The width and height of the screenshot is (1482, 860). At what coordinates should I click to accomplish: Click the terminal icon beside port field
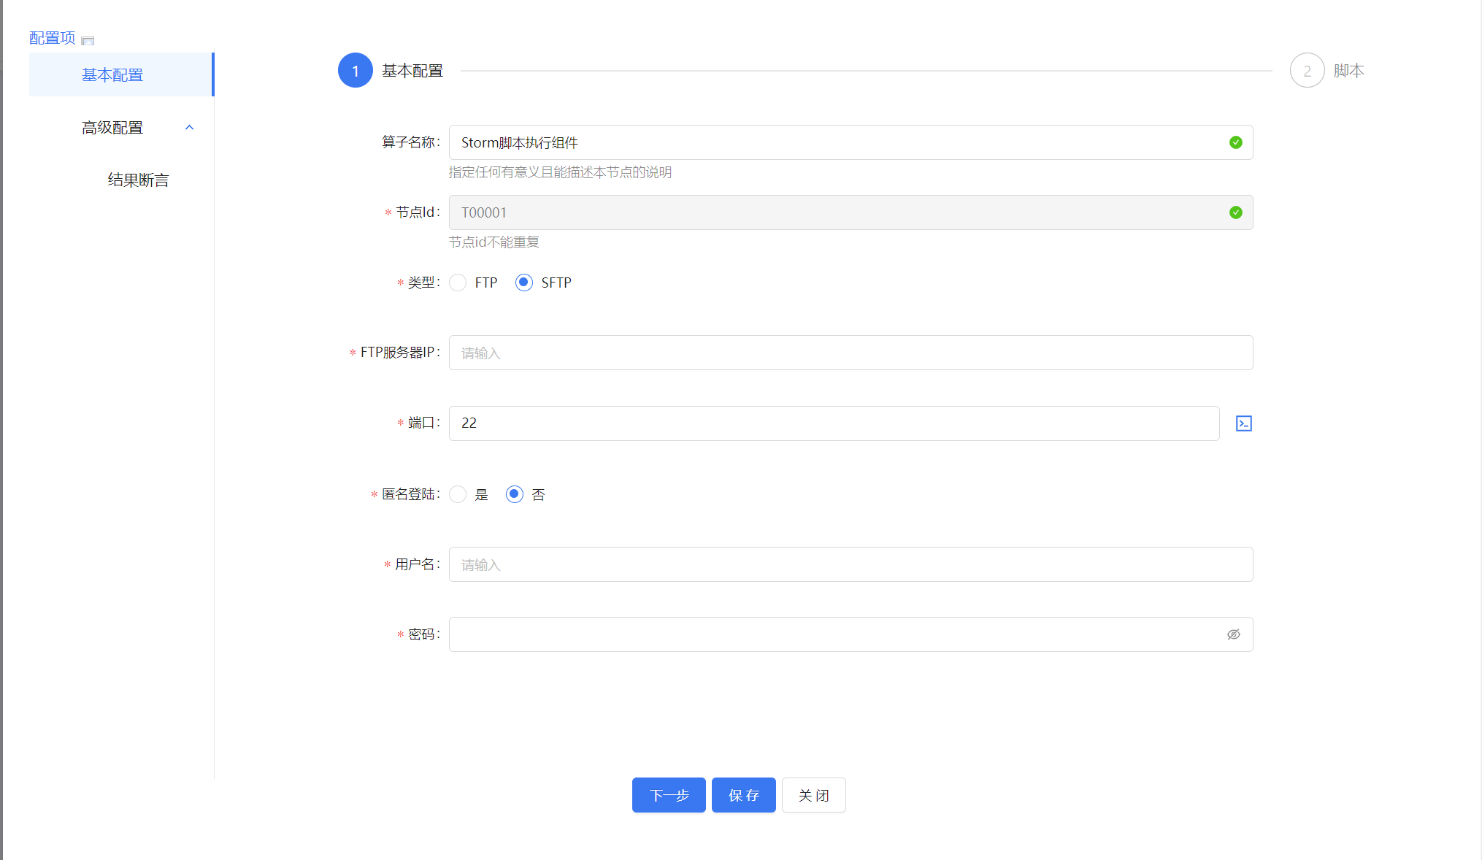click(x=1243, y=423)
